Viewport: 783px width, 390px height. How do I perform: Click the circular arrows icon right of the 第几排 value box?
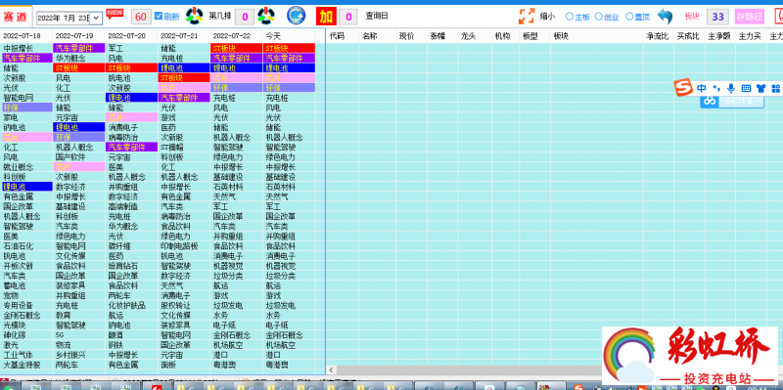coord(266,16)
